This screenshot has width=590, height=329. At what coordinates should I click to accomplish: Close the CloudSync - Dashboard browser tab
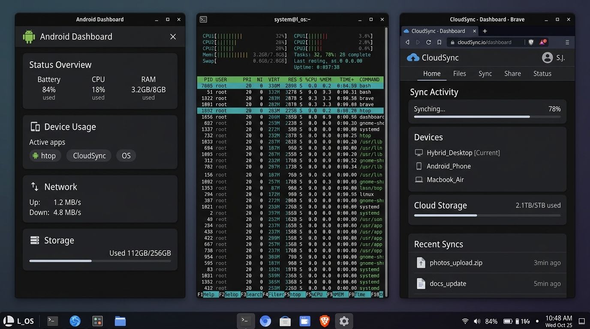point(474,31)
